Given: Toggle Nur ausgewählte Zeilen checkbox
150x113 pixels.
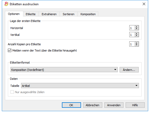Looking at the screenshot, I should tap(12, 92).
